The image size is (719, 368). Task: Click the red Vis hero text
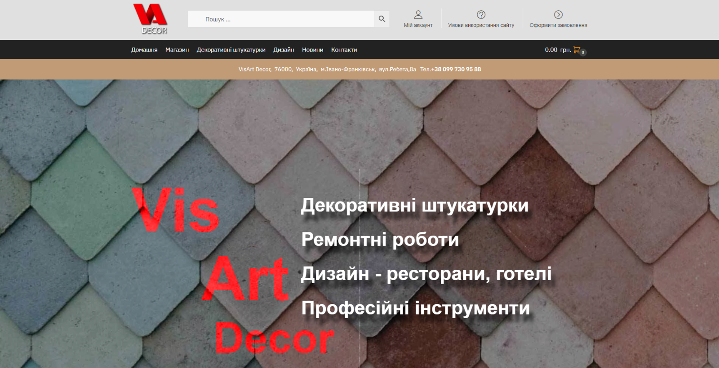coord(175,210)
